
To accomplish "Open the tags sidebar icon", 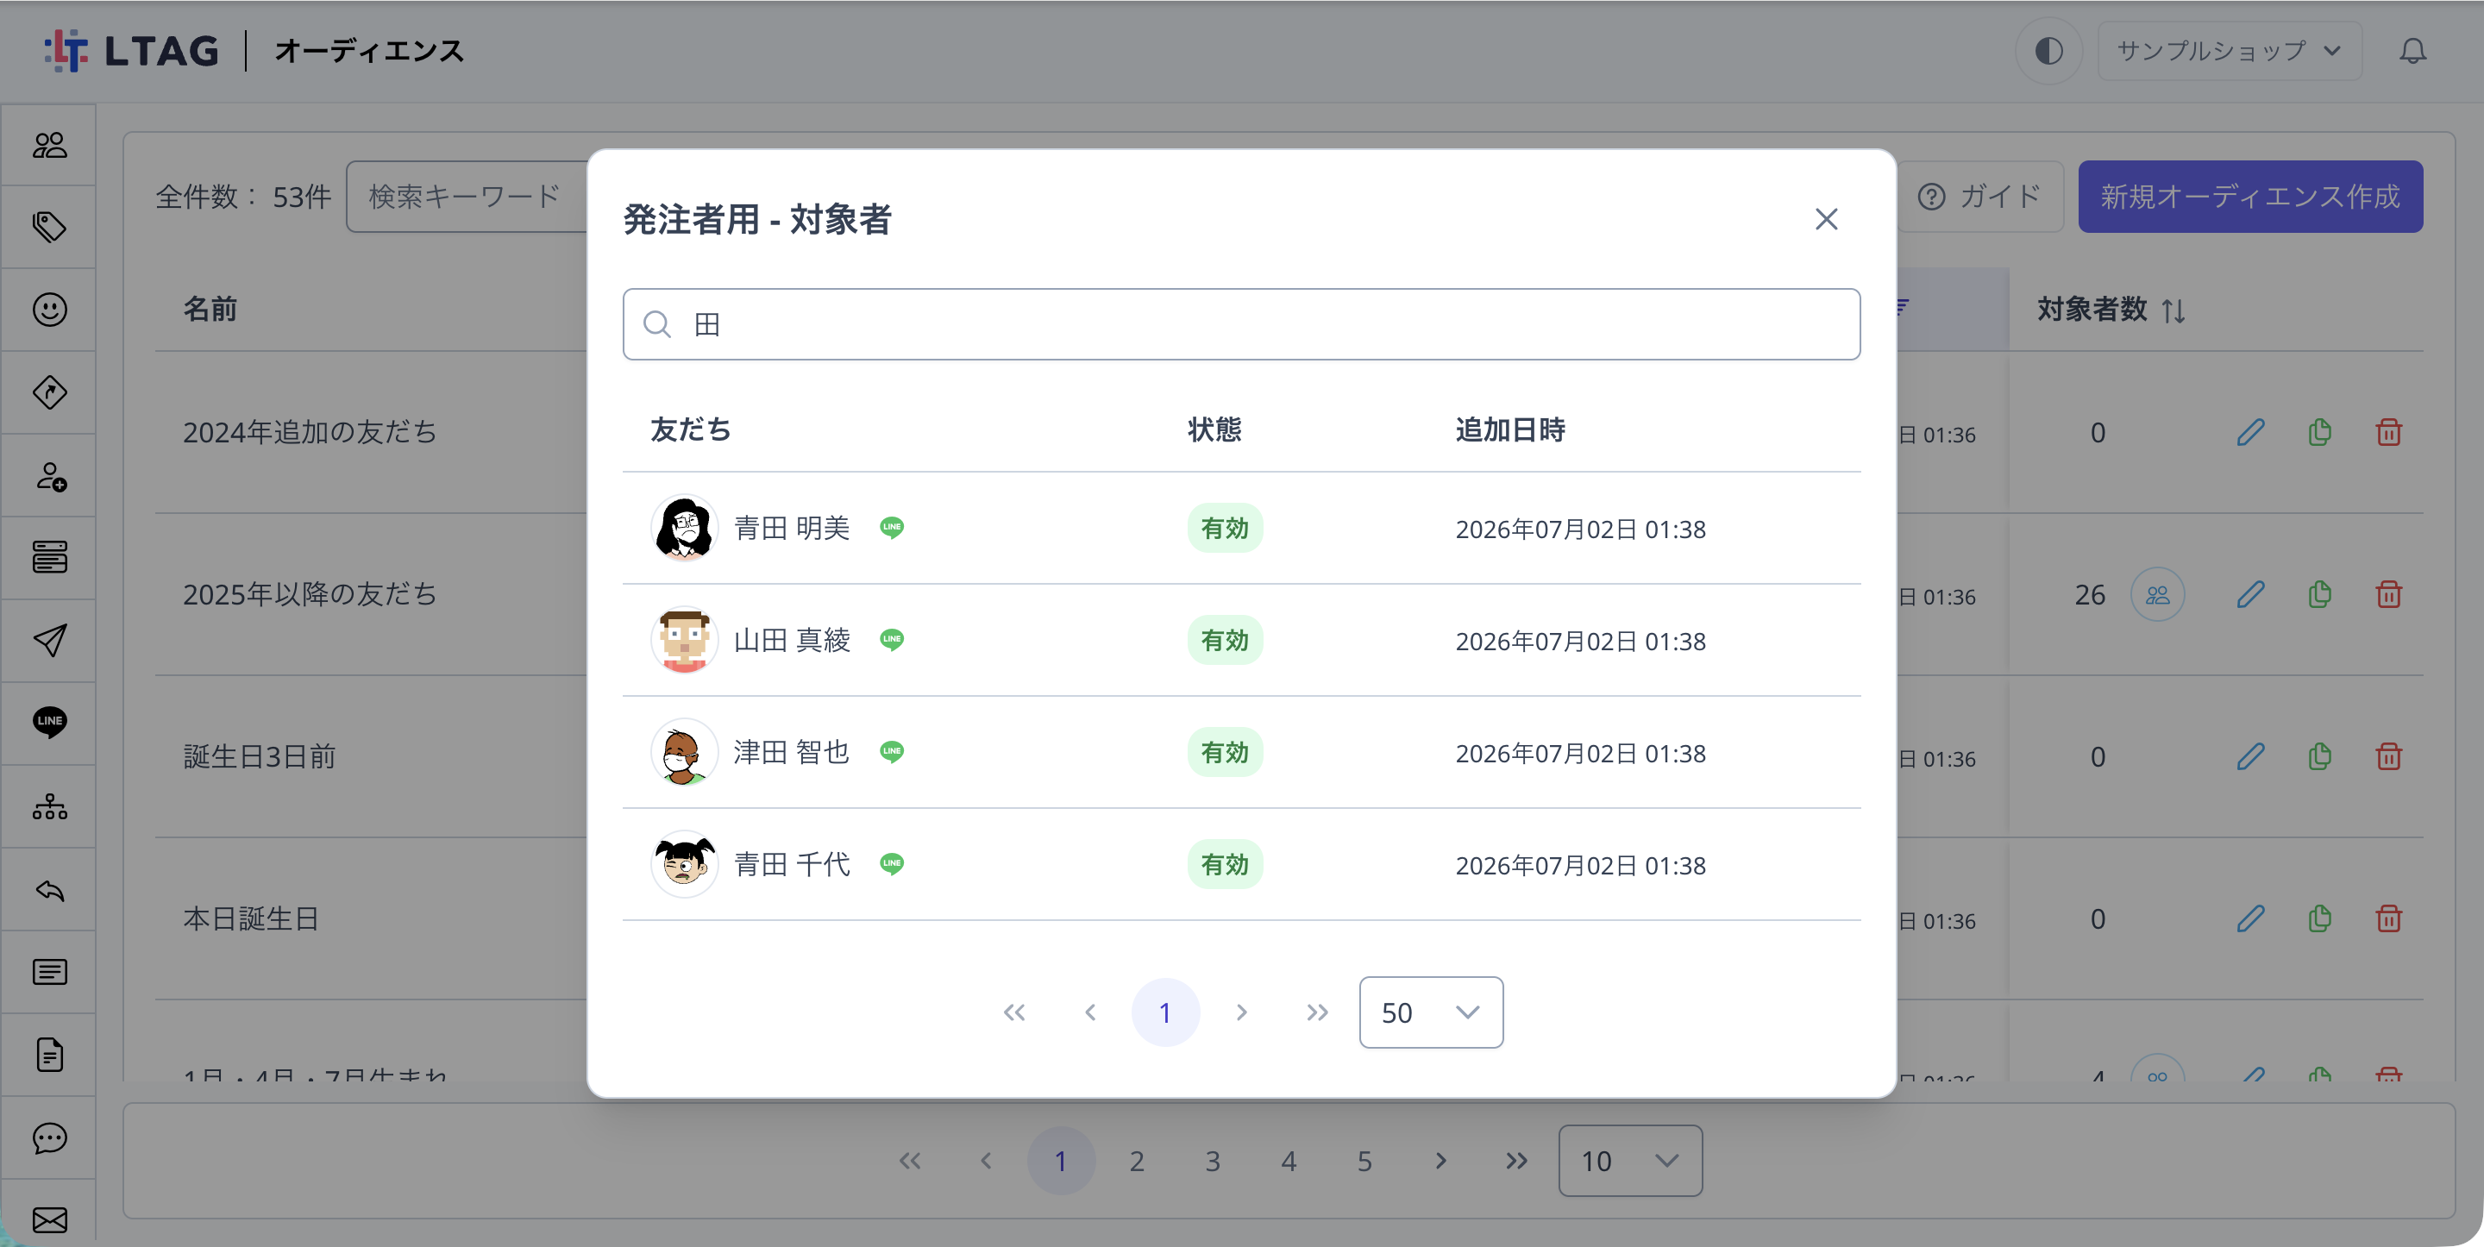I will click(x=49, y=227).
